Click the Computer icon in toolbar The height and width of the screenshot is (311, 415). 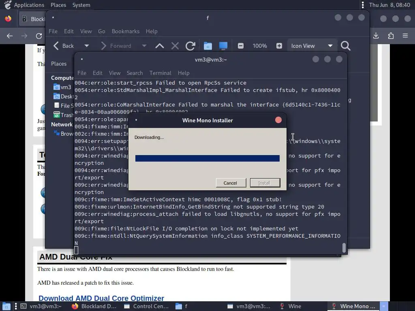[223, 46]
